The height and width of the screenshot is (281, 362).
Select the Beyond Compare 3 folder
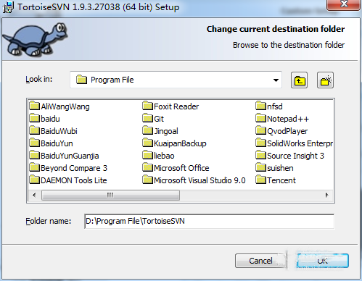tap(68, 168)
